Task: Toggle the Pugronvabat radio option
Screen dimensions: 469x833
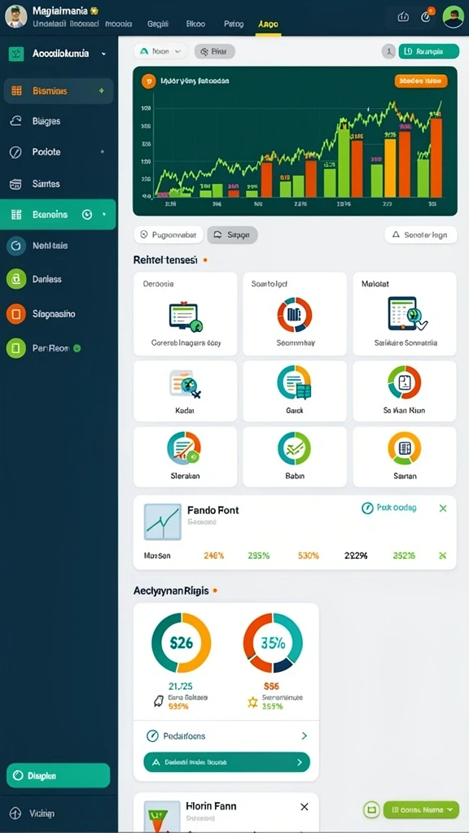Action: 169,234
